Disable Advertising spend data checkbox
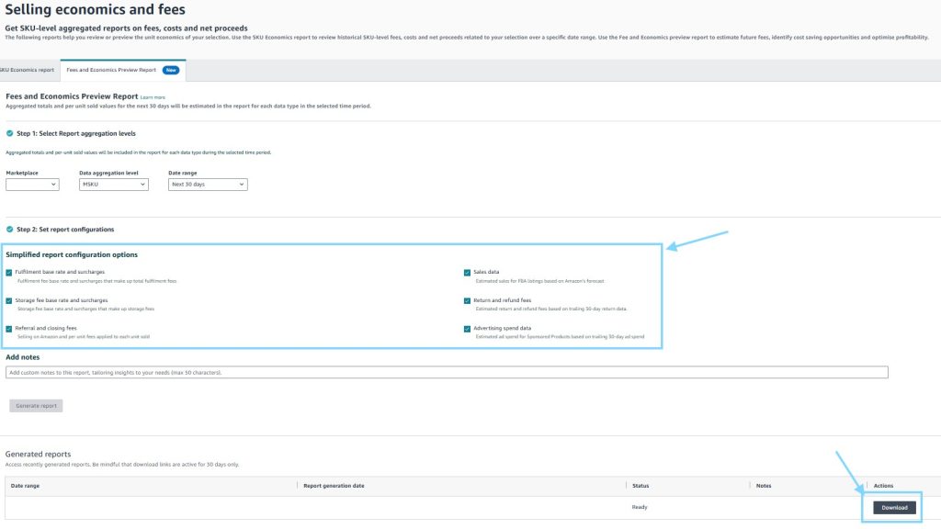The image size is (941, 529). pyautogui.click(x=468, y=328)
